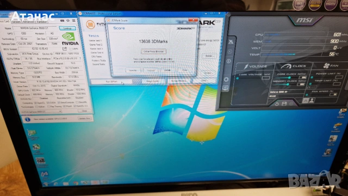Click the fan blades icon in Afterburner
348x196 pixels.
(326, 65)
